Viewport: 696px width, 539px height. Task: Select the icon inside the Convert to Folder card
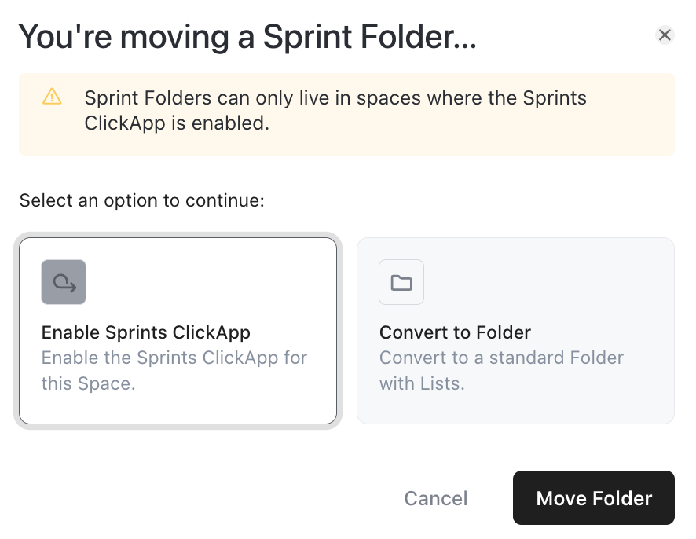[401, 281]
